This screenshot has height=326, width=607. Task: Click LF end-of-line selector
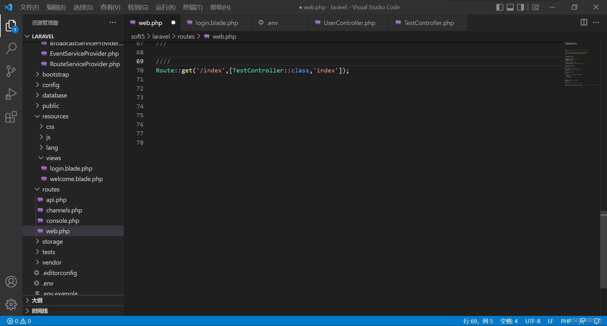(551, 321)
